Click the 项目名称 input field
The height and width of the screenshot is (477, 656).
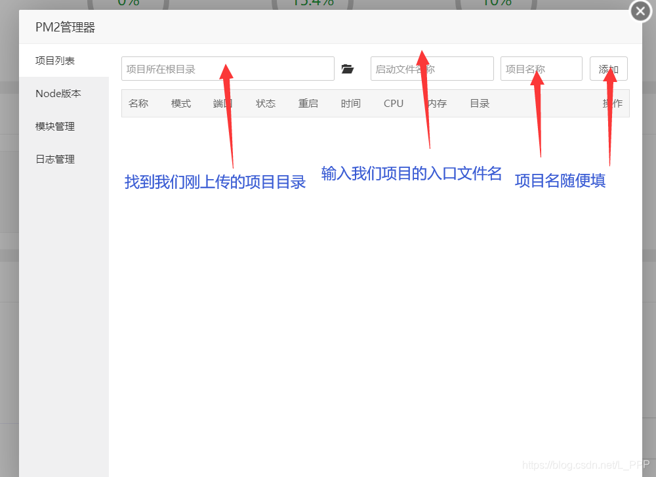pyautogui.click(x=541, y=69)
